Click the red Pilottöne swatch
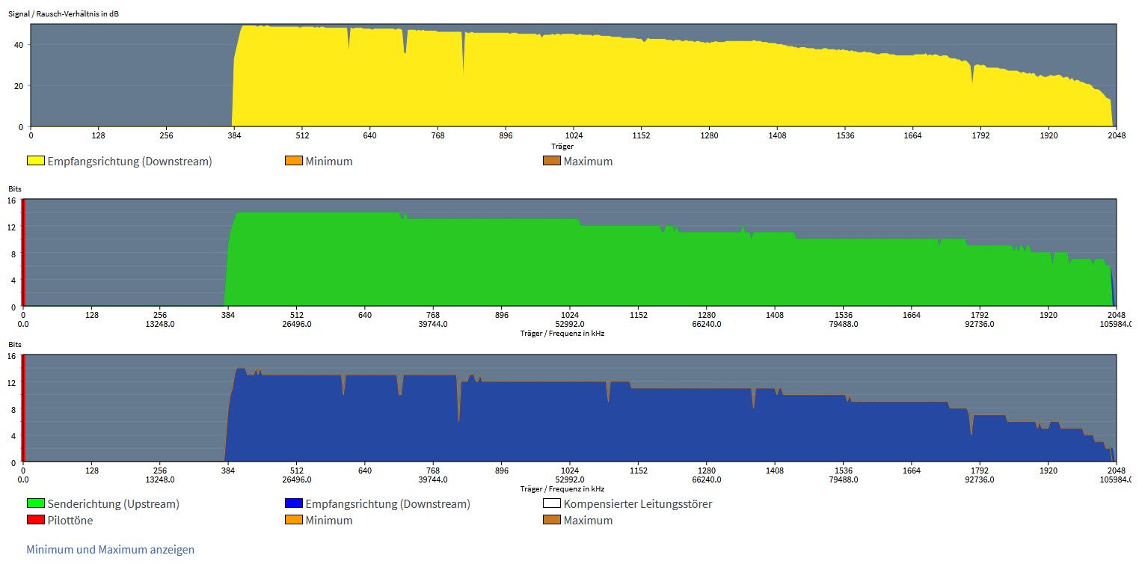1139x567 pixels. pos(36,520)
